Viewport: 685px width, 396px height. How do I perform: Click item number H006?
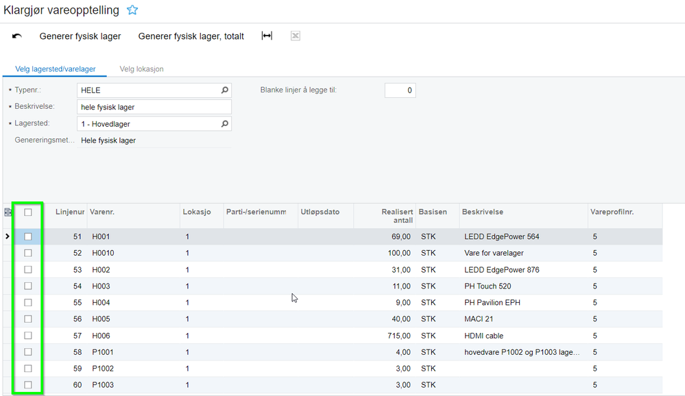(101, 335)
